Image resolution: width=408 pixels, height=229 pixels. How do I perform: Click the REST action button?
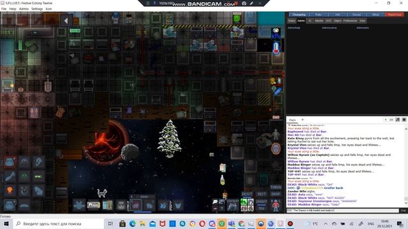pos(261,194)
